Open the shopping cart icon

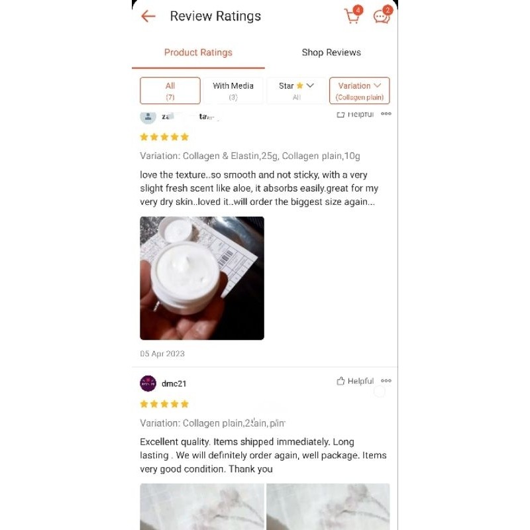click(x=353, y=15)
